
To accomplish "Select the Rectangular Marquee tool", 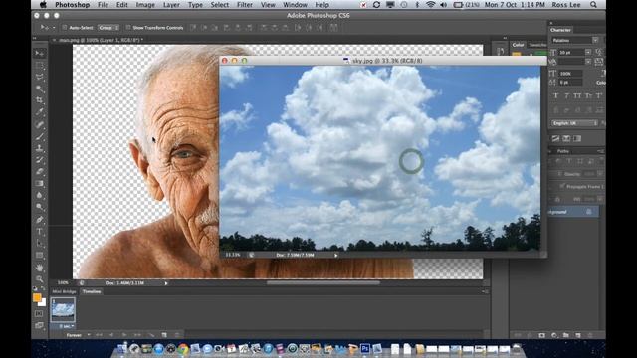I will tap(40, 65).
